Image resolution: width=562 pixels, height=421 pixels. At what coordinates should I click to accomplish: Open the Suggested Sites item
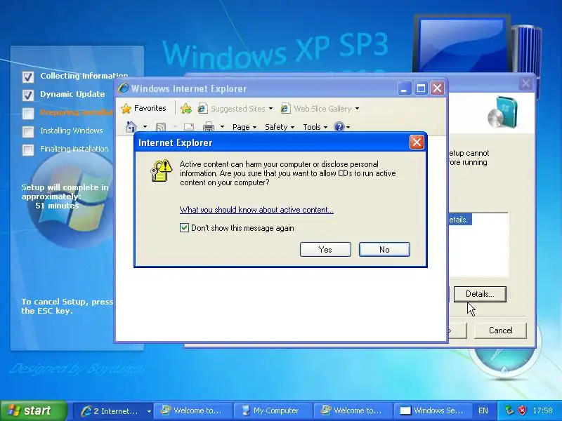pyautogui.click(x=232, y=109)
